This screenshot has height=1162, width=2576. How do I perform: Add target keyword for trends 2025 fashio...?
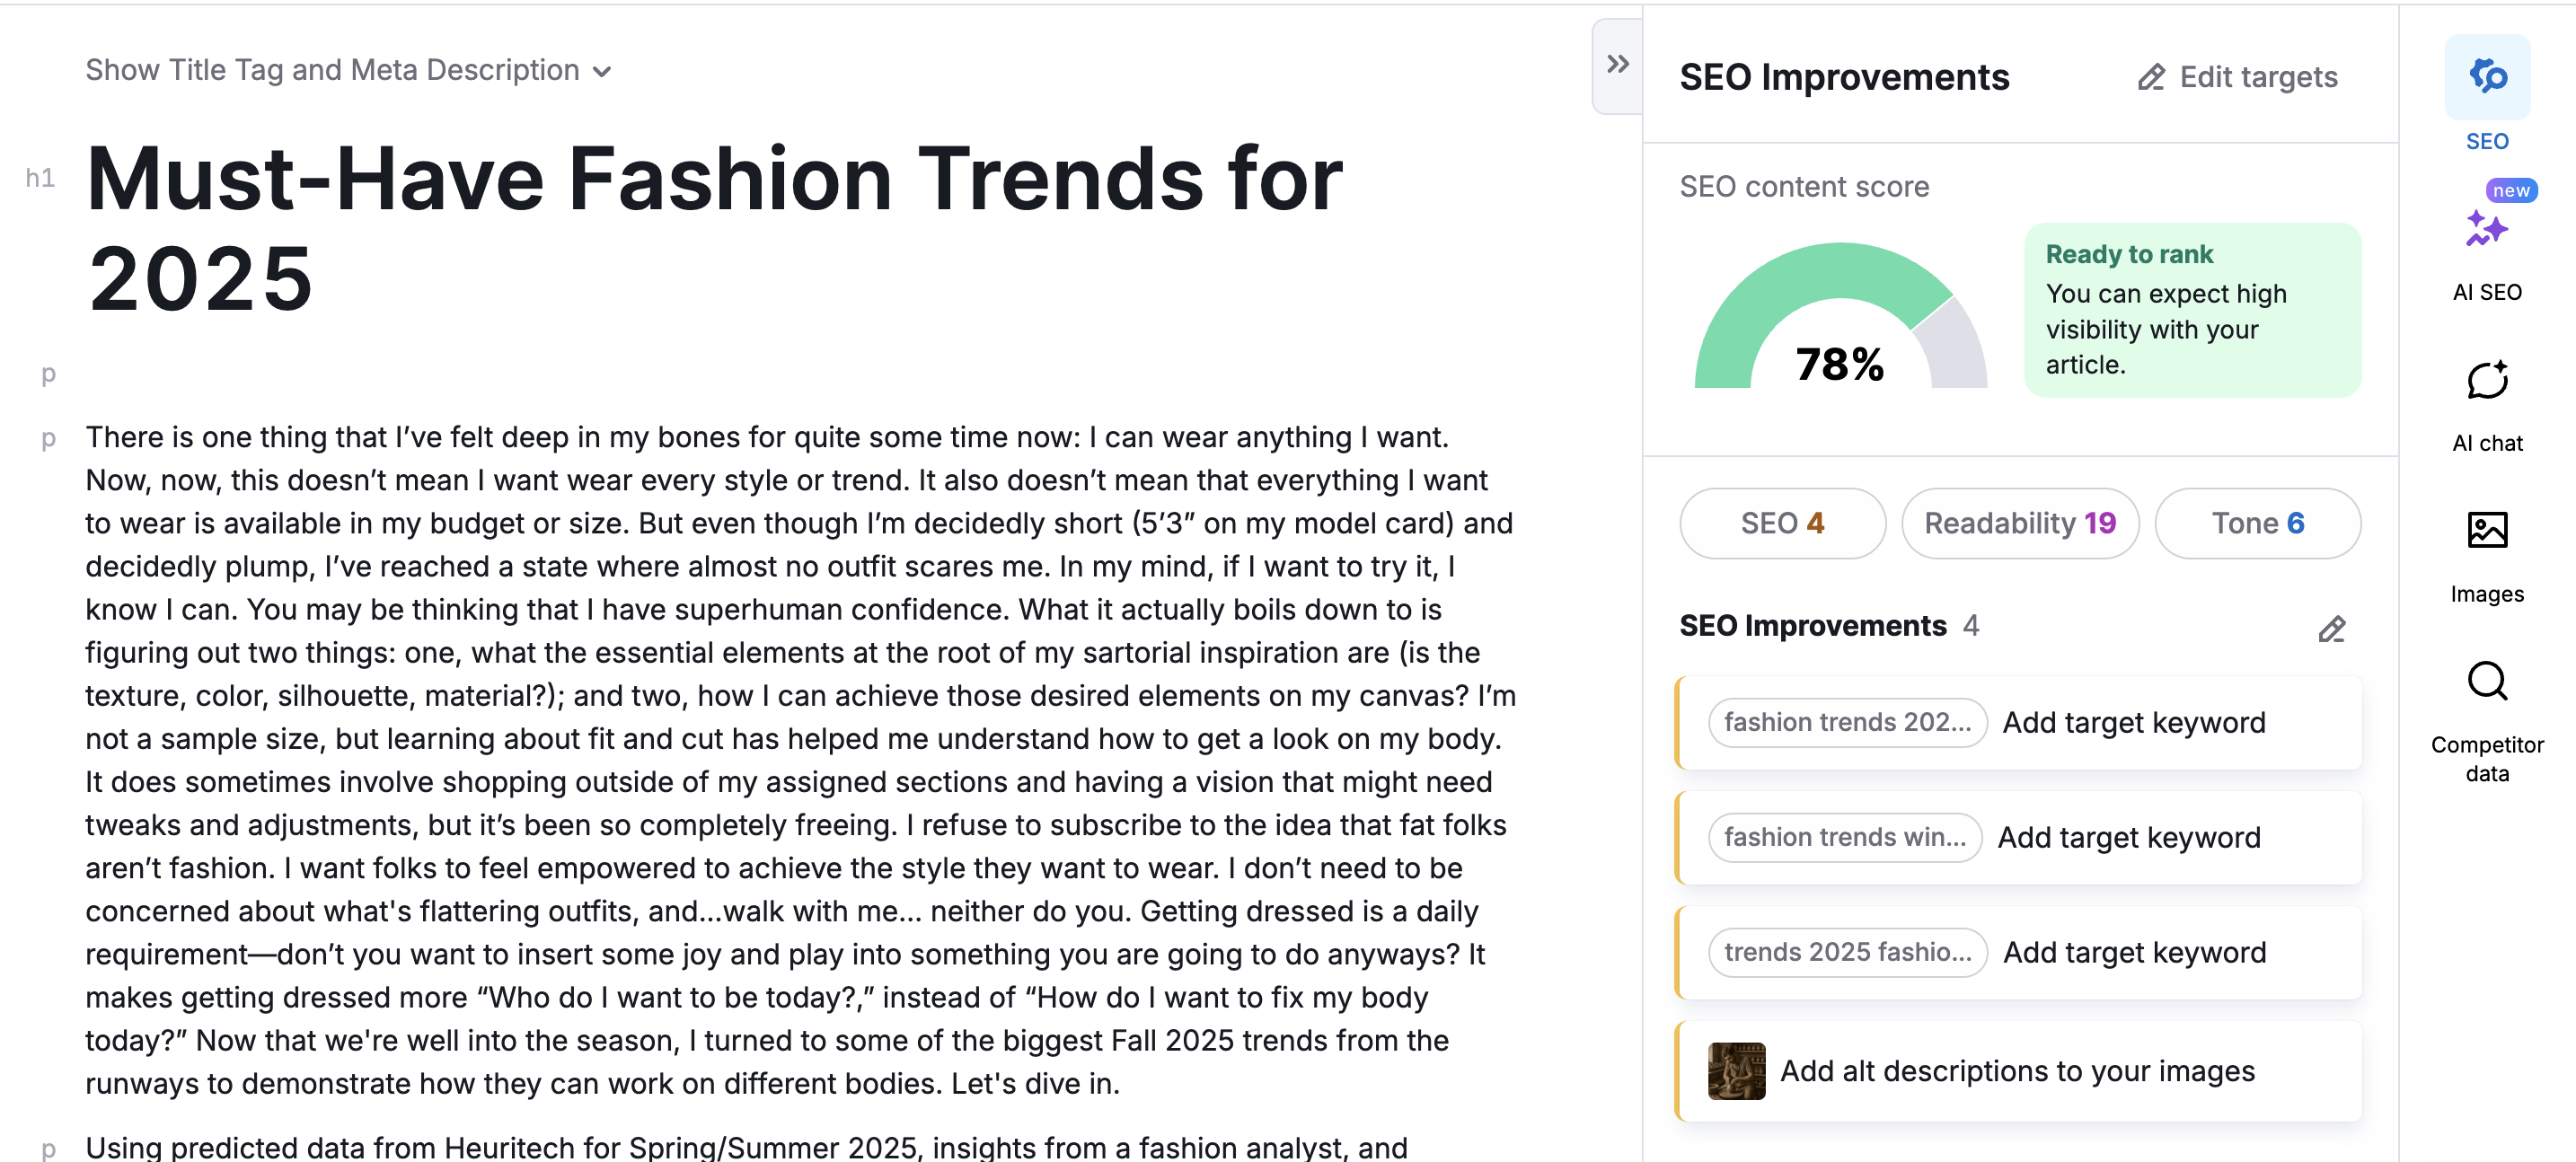(2134, 952)
